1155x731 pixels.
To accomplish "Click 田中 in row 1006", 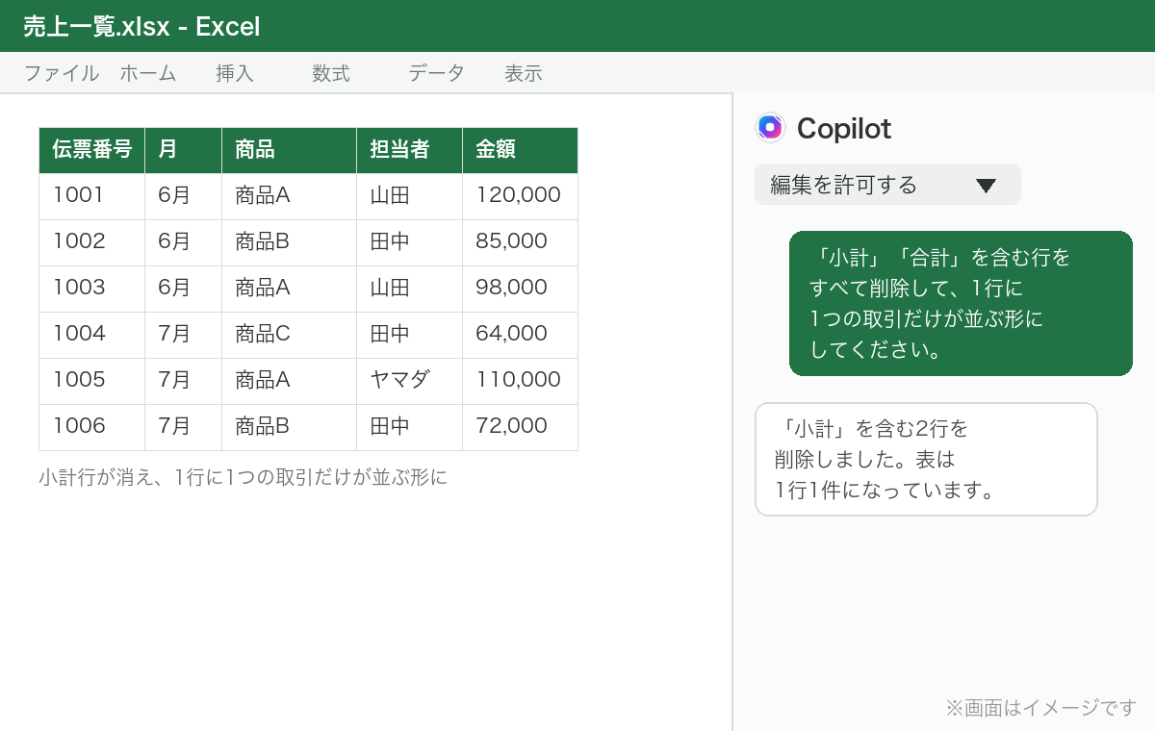I will pos(410,427).
